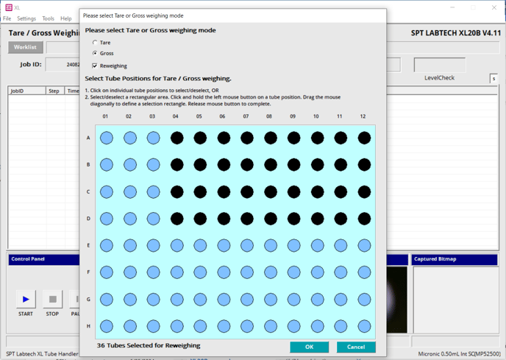Toggle tube position H06
Viewport: 506px width, 360px height.
[224, 326]
